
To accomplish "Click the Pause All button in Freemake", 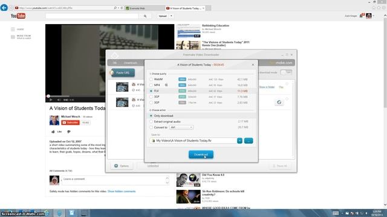I will pos(279,166).
